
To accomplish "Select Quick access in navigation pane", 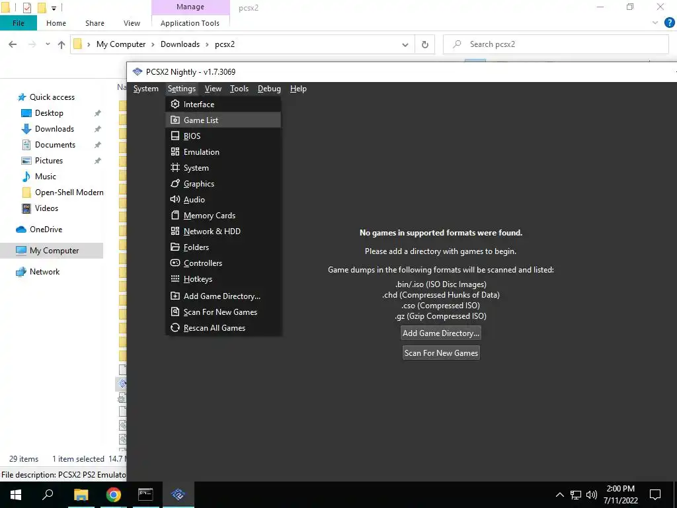I will [52, 97].
